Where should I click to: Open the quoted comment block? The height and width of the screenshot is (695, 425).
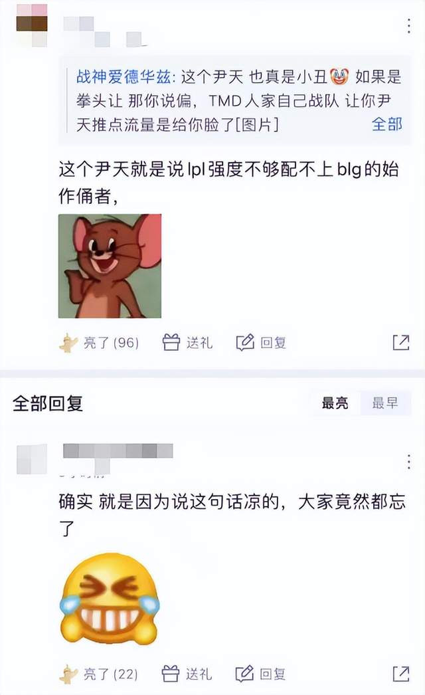(x=234, y=100)
